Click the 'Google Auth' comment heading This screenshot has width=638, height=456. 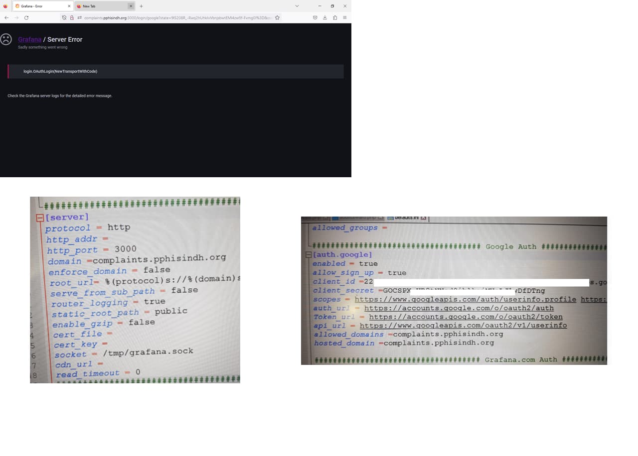pos(511,247)
